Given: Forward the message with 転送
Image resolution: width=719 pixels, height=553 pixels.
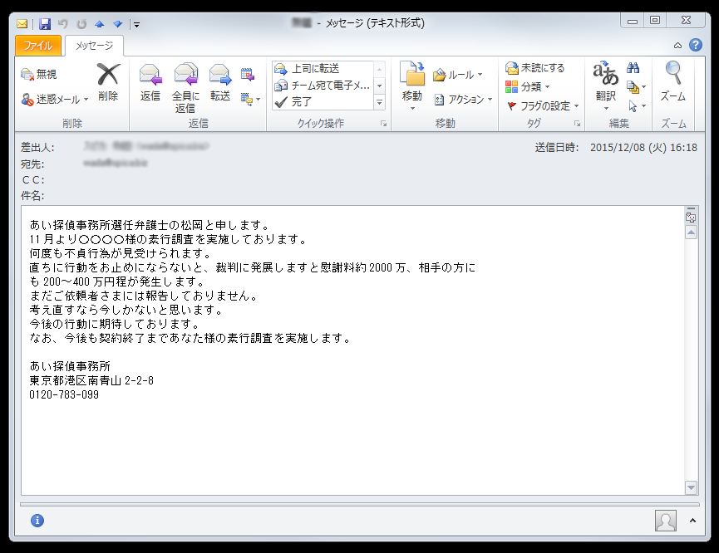Looking at the screenshot, I should 220,83.
